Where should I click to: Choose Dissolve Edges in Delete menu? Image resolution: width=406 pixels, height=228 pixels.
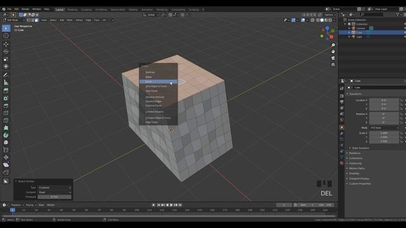pos(158,101)
